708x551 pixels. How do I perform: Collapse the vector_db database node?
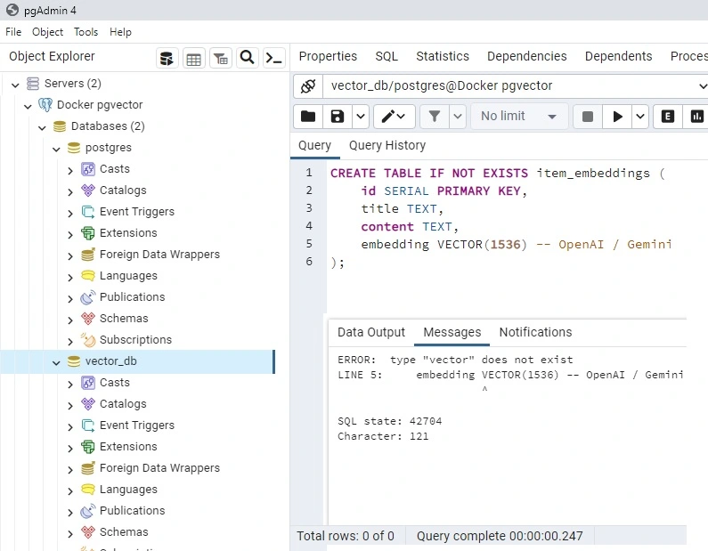56,362
